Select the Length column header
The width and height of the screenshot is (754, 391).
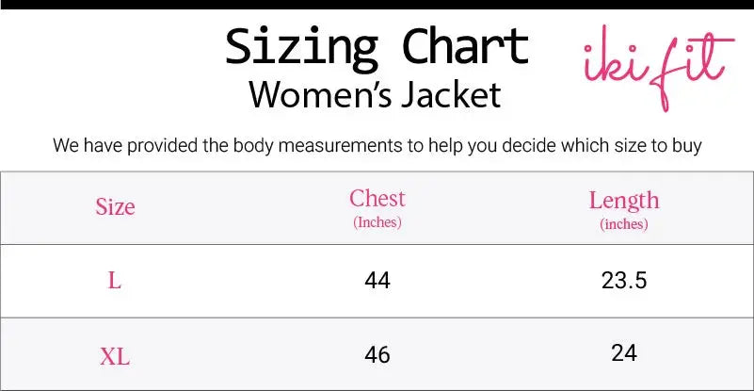[623, 200]
